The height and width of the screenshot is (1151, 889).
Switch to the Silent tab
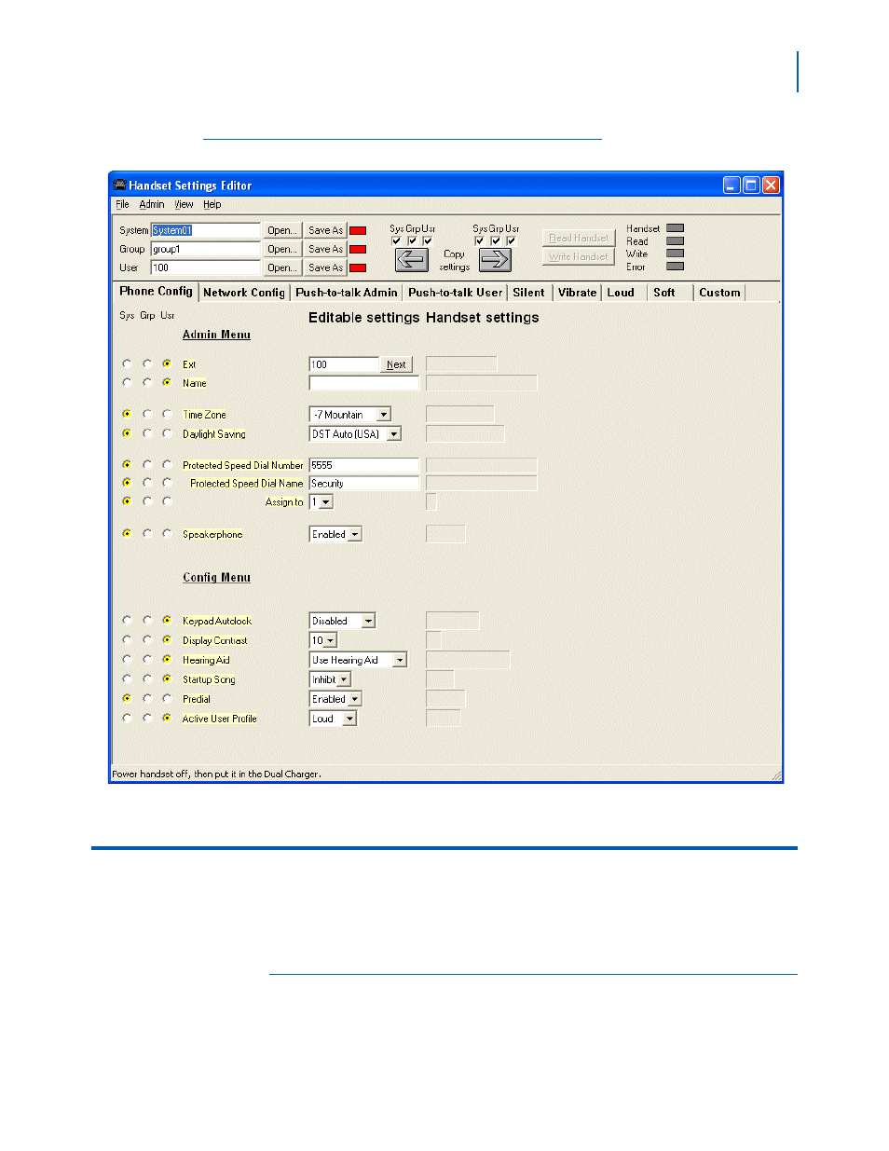coord(528,293)
